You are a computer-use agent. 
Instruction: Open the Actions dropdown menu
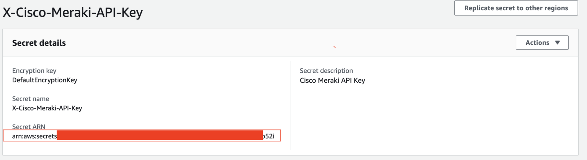click(542, 42)
